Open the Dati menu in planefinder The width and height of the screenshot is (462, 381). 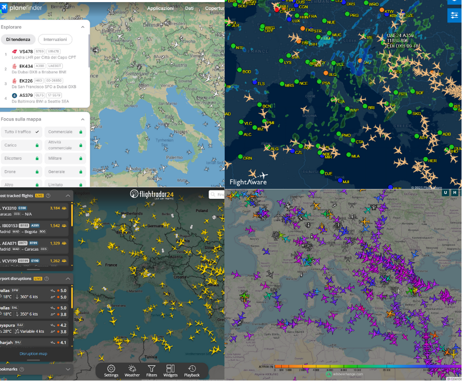click(189, 8)
